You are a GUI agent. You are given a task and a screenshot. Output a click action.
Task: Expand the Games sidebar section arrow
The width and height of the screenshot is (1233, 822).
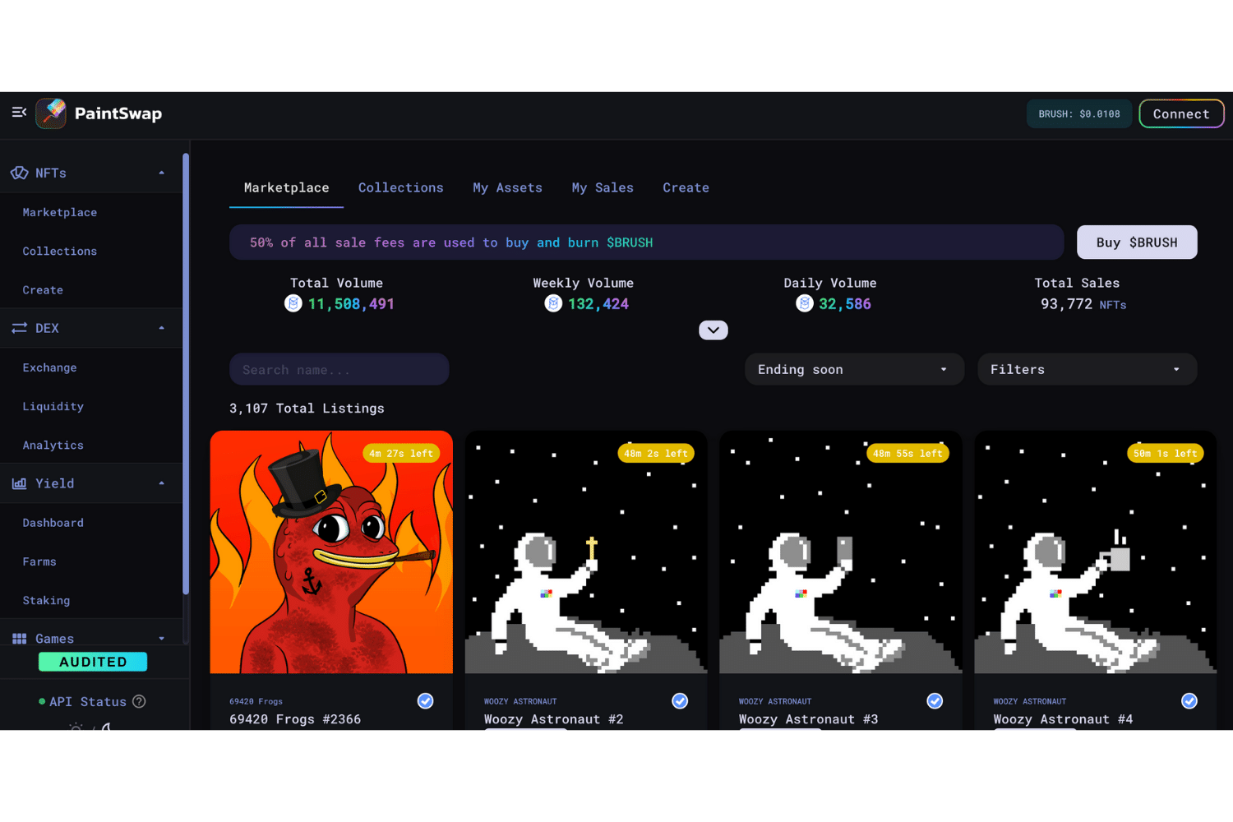[x=161, y=639]
